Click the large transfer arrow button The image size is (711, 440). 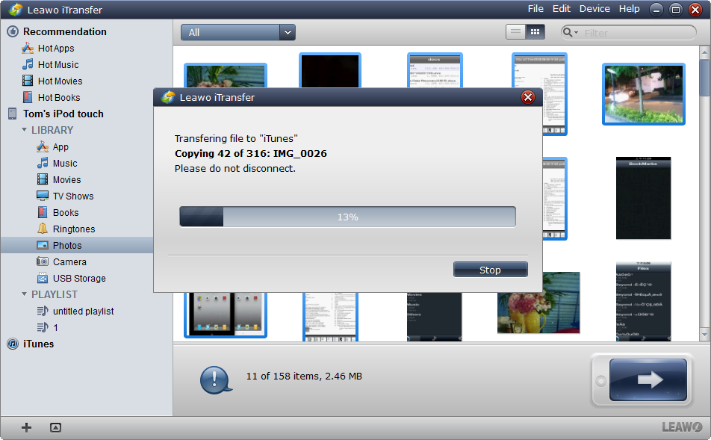pyautogui.click(x=648, y=379)
